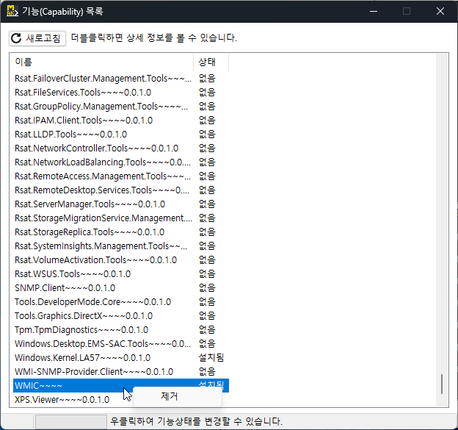Select the vertical scrollbar thumb
The height and width of the screenshot is (430, 458).
pos(442,384)
